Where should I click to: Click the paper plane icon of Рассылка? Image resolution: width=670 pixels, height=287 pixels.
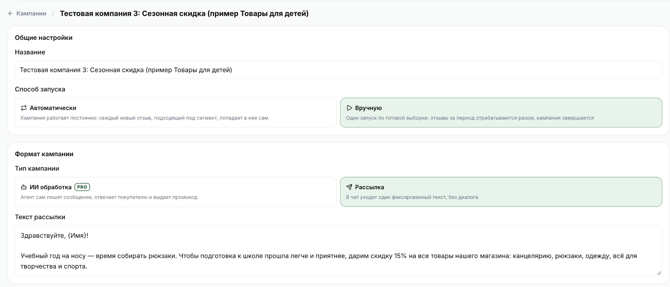point(349,187)
